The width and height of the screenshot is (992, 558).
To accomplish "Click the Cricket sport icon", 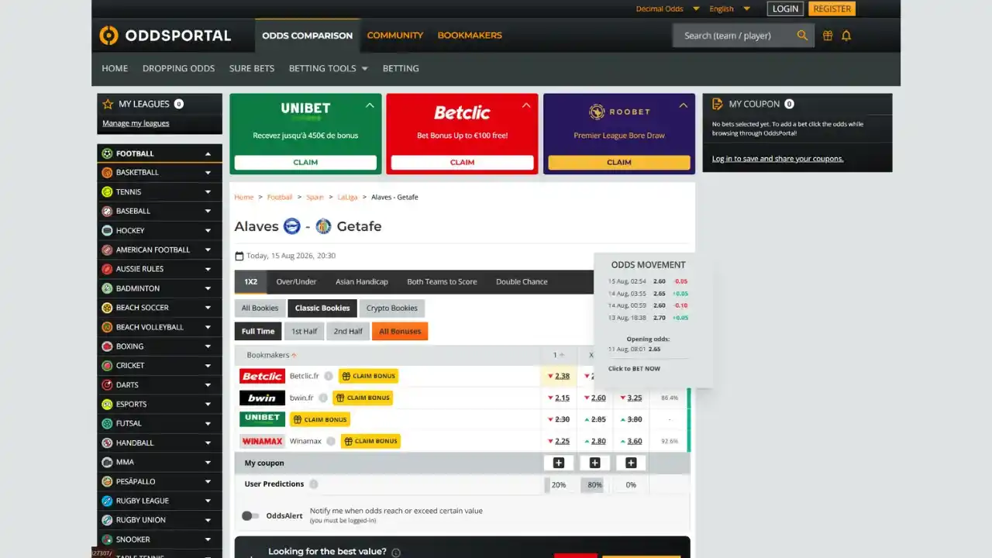I will [107, 365].
